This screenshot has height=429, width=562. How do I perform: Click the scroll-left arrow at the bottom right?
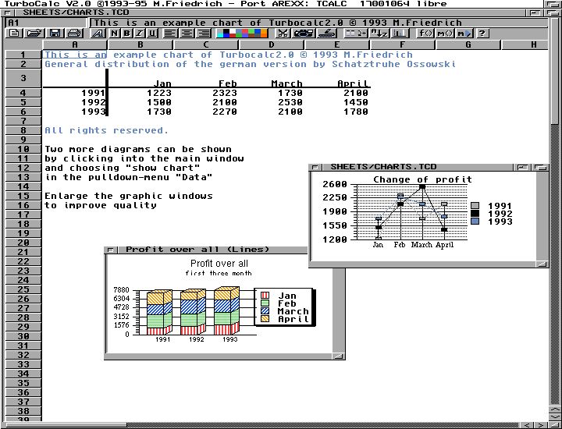527,425
